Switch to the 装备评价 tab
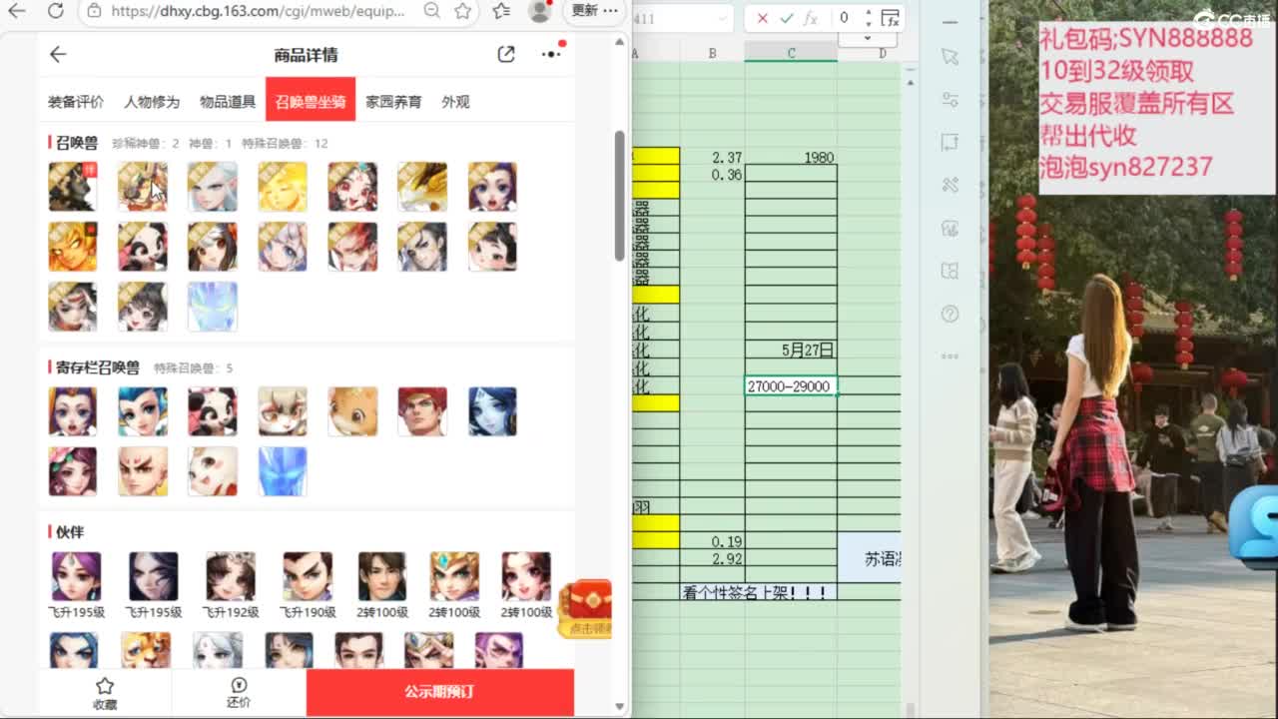 [76, 102]
